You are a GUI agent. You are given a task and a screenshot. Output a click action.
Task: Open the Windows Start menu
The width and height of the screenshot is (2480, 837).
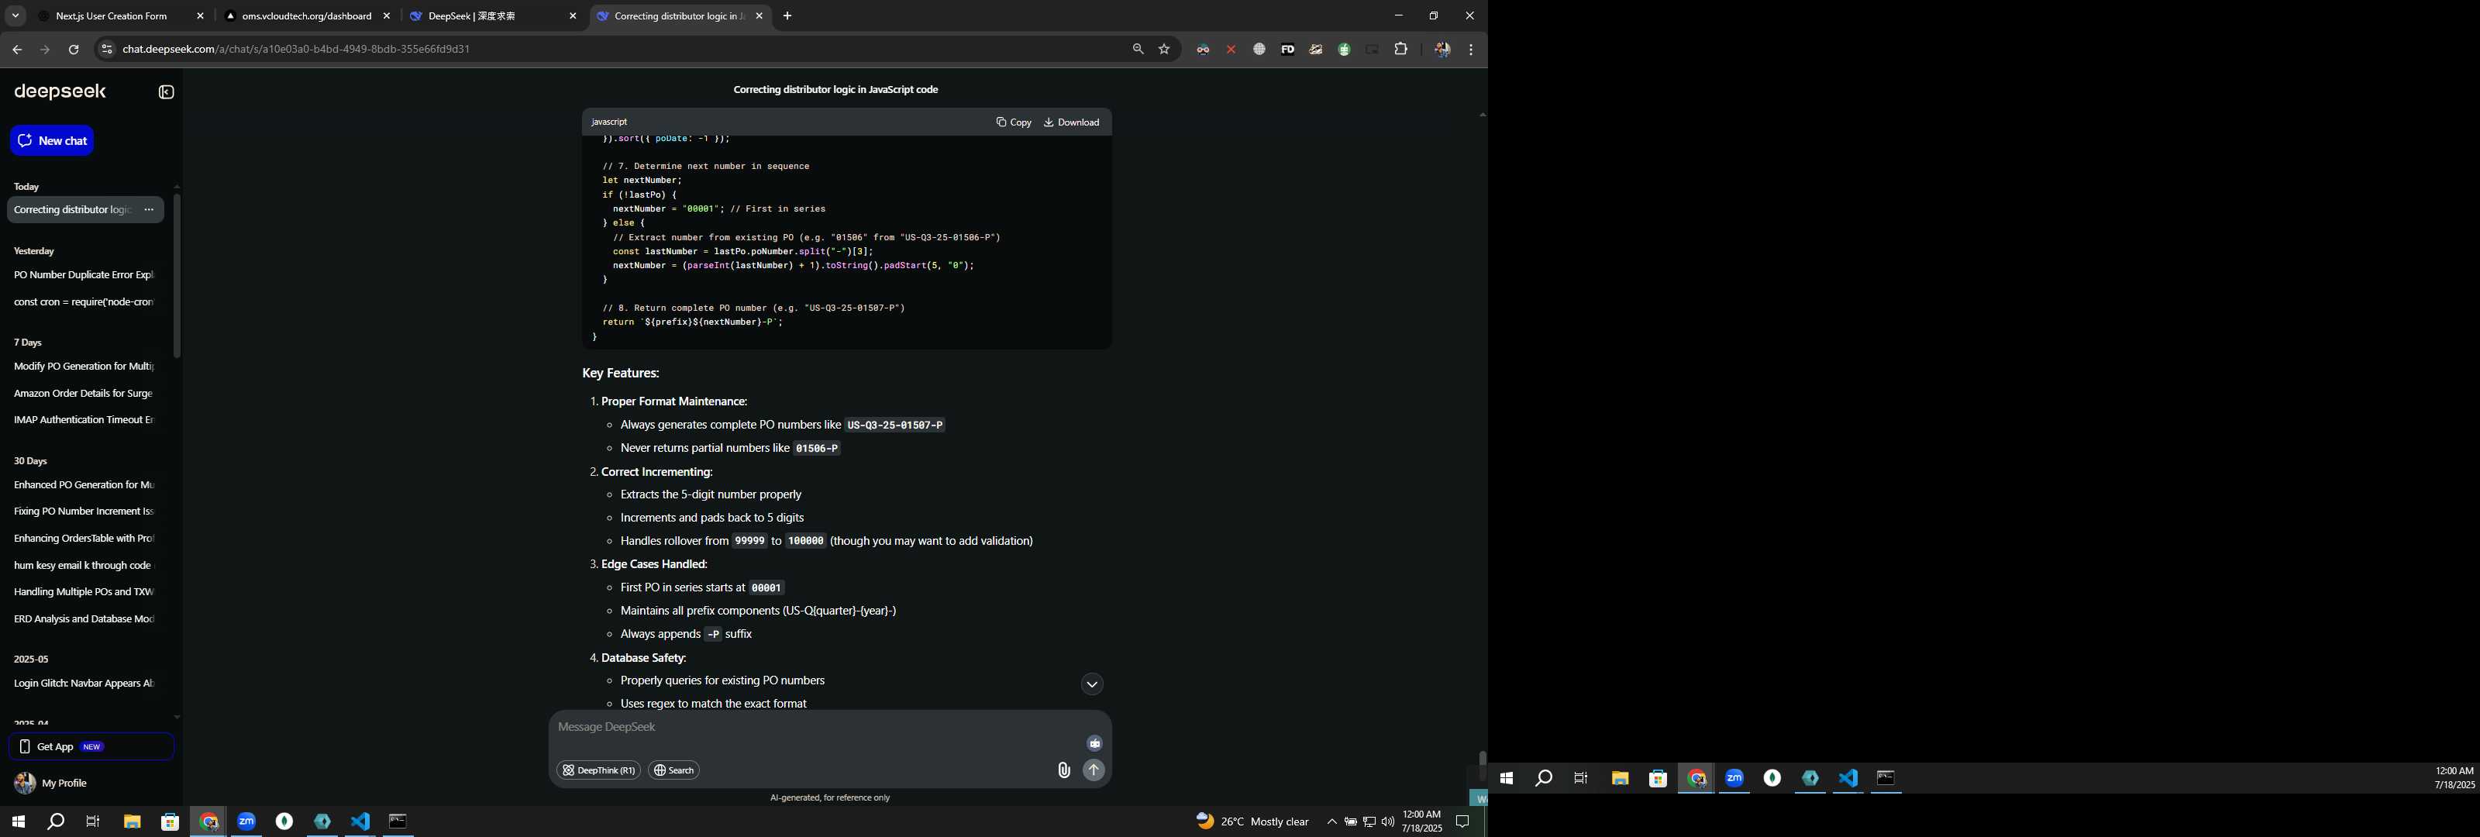coord(17,821)
